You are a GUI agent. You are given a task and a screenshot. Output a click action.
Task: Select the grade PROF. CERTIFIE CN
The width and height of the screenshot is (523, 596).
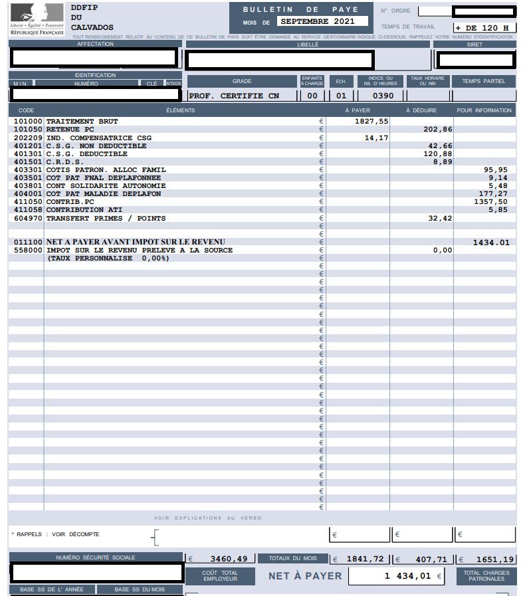[234, 96]
